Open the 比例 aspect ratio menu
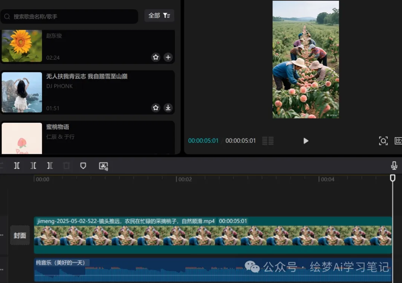 point(399,141)
